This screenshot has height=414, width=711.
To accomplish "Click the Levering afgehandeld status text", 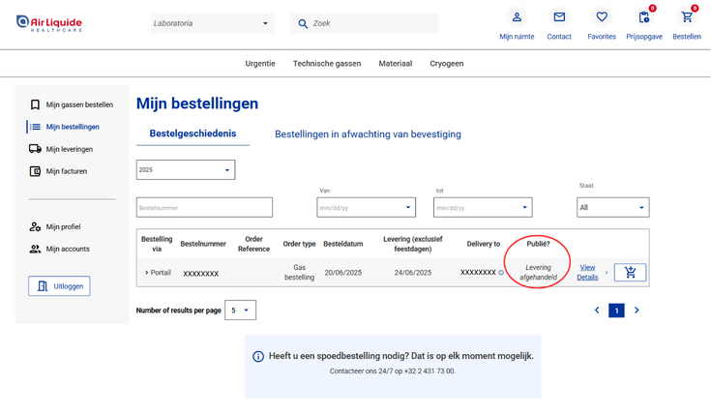I will coord(538,272).
